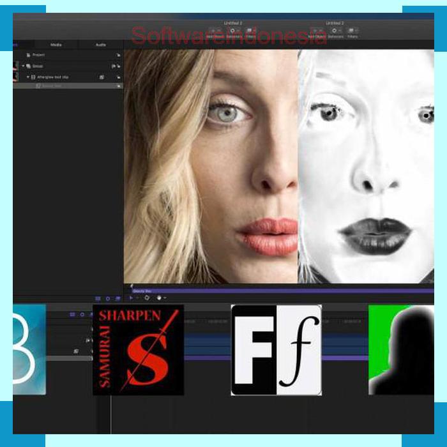This screenshot has width=447, height=447.
Task: Open Behaviors menu above the color portrait
Action: click(x=233, y=32)
